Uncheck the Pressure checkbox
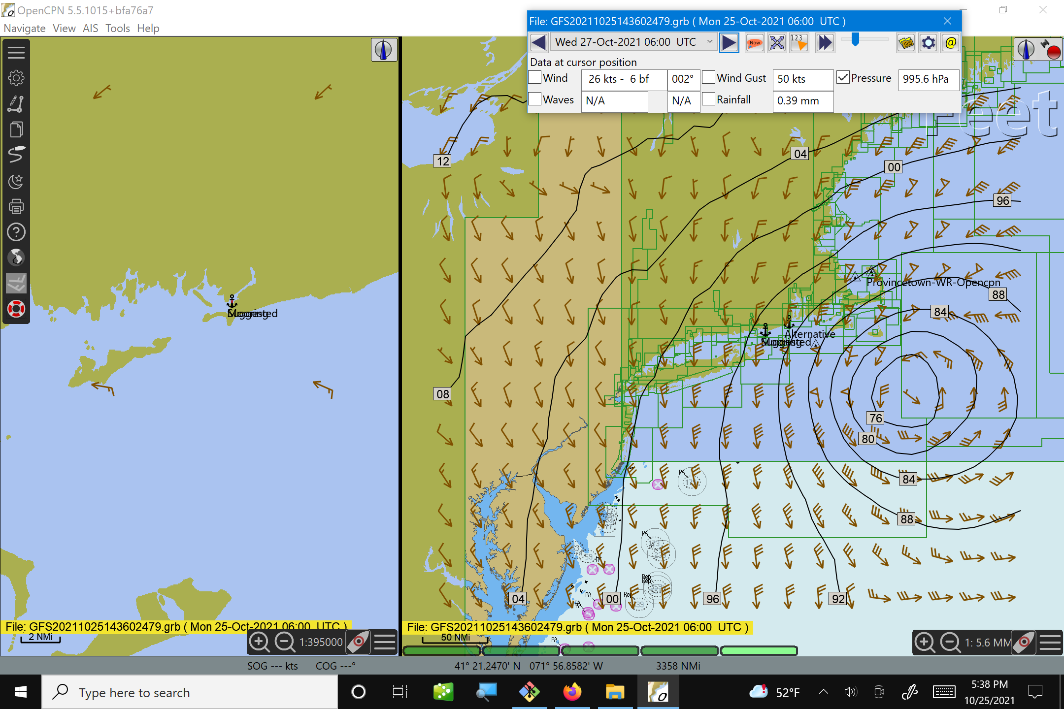Screen dimensions: 1064x709 [843, 78]
